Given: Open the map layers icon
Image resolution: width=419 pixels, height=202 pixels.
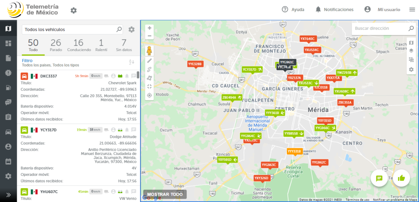Looking at the screenshot, I should (x=411, y=51).
